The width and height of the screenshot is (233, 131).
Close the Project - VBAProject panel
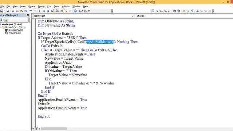click(x=28, y=15)
